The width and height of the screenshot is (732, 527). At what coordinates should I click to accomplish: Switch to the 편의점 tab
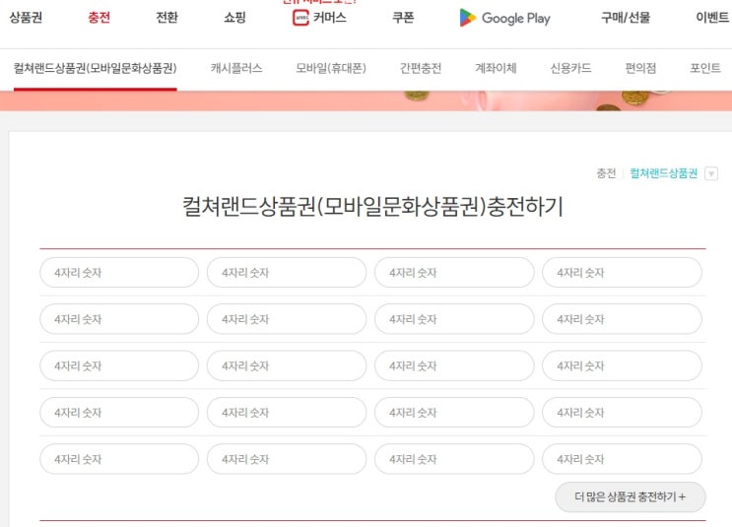(x=640, y=68)
